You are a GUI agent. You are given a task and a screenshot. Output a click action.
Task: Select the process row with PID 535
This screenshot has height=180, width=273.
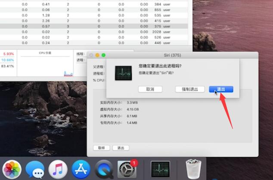point(94,15)
